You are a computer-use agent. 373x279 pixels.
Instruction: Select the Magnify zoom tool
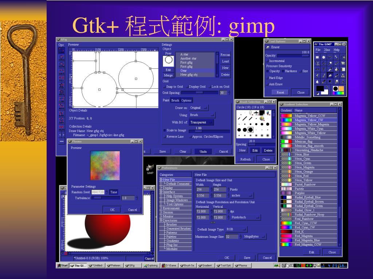330,63
